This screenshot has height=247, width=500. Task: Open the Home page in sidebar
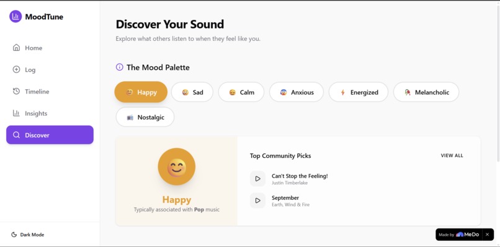(x=50, y=48)
